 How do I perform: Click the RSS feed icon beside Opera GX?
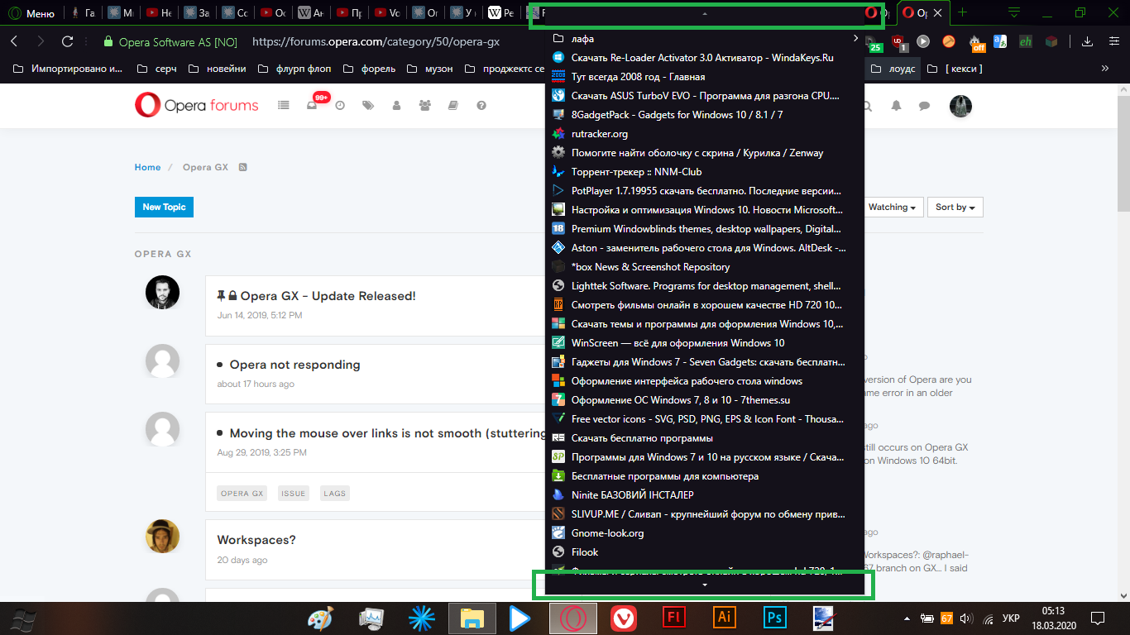tap(243, 167)
